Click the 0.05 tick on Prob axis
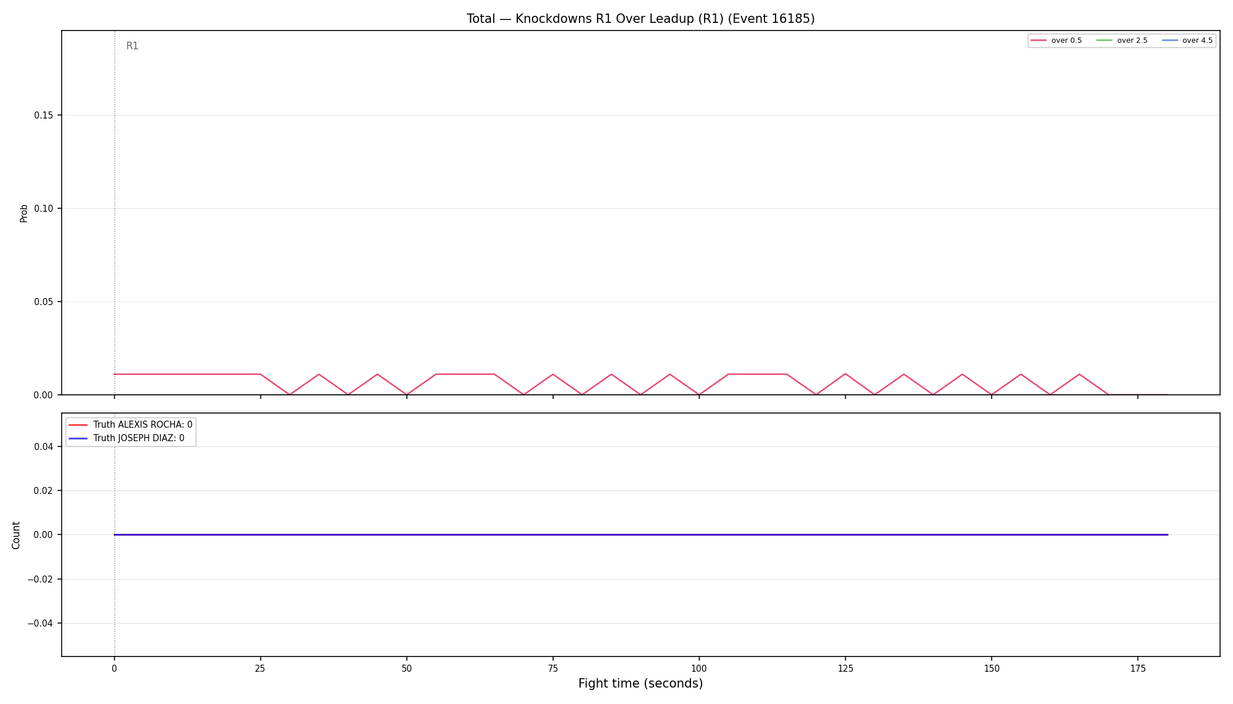 point(43,302)
